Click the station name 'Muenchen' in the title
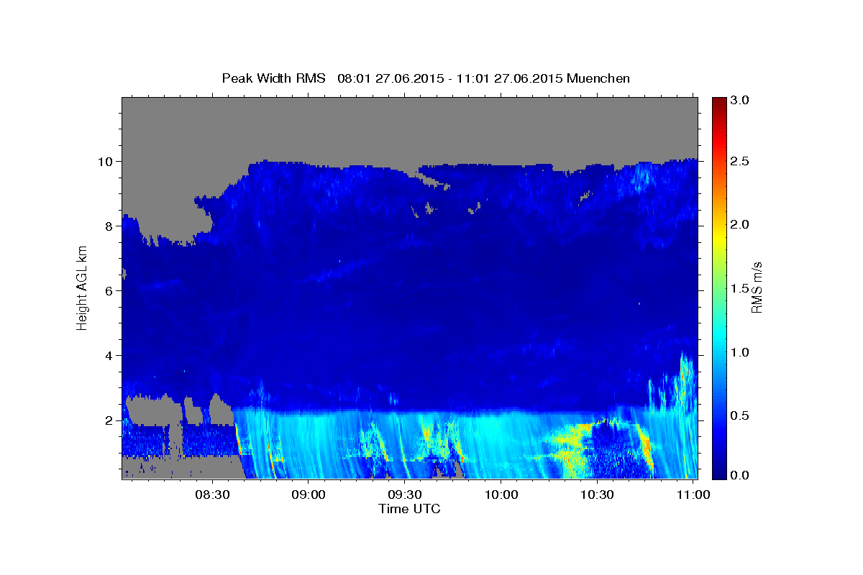The image size is (863, 575). point(598,78)
